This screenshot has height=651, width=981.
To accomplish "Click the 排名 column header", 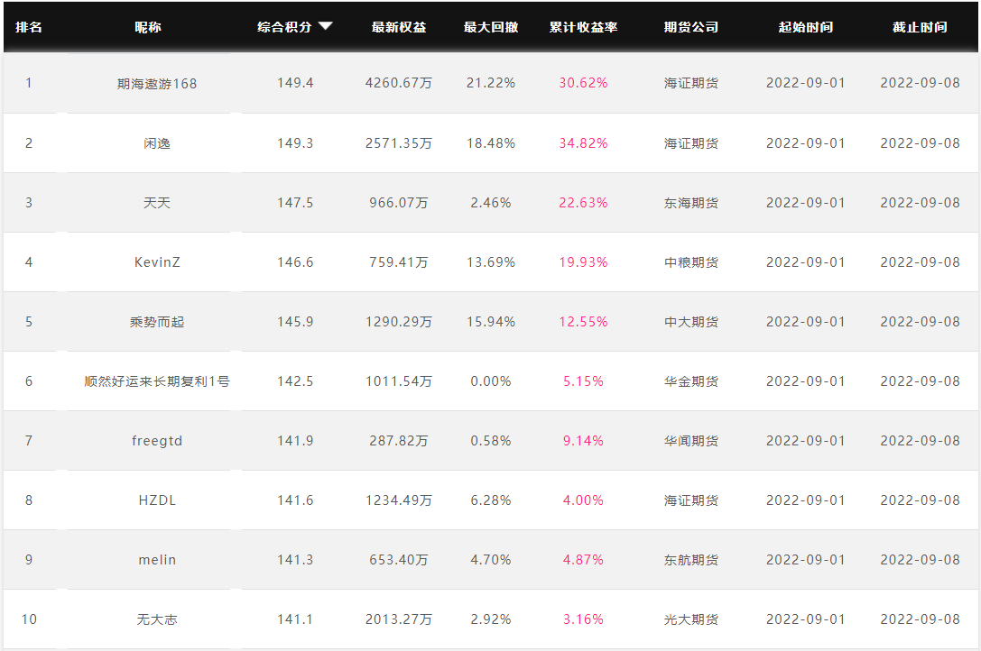I will click(x=29, y=27).
